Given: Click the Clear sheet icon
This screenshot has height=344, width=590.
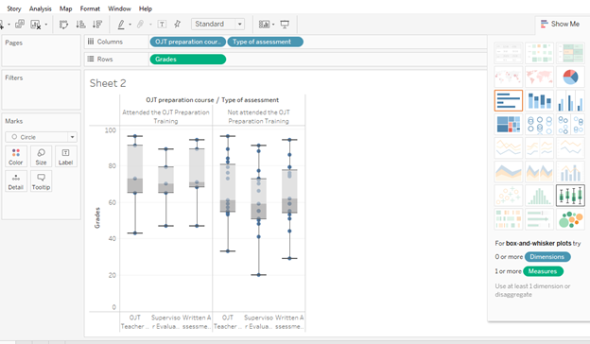Looking at the screenshot, I should coord(35,25).
